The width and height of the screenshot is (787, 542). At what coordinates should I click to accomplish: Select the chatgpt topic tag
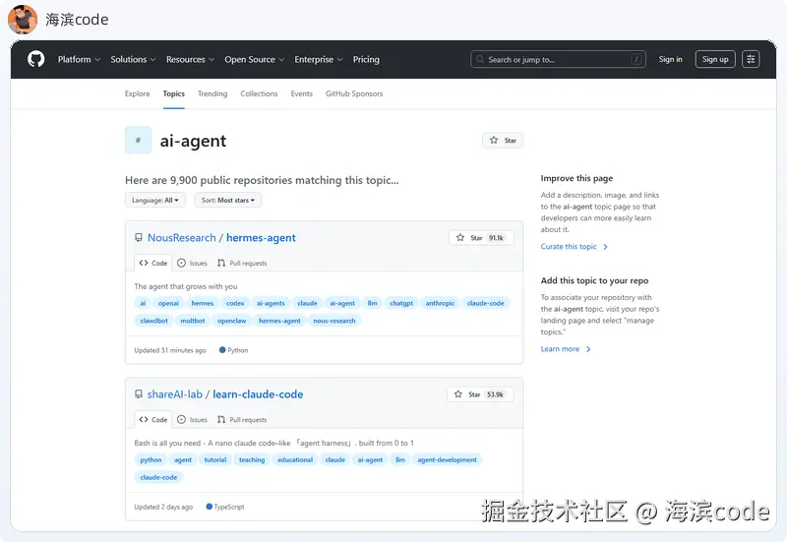tap(401, 303)
